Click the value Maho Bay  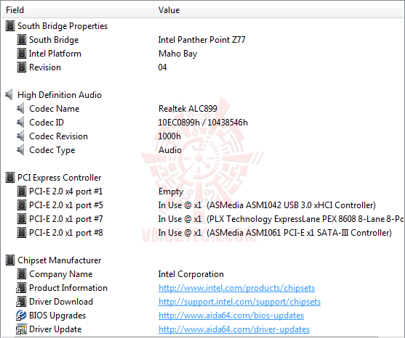[x=177, y=54]
